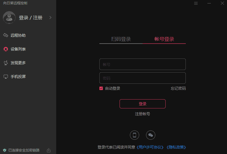Image resolution: width=227 pixels, height=154 pixels.
Task: Focus the 密码 input field
Action: tap(143, 78)
